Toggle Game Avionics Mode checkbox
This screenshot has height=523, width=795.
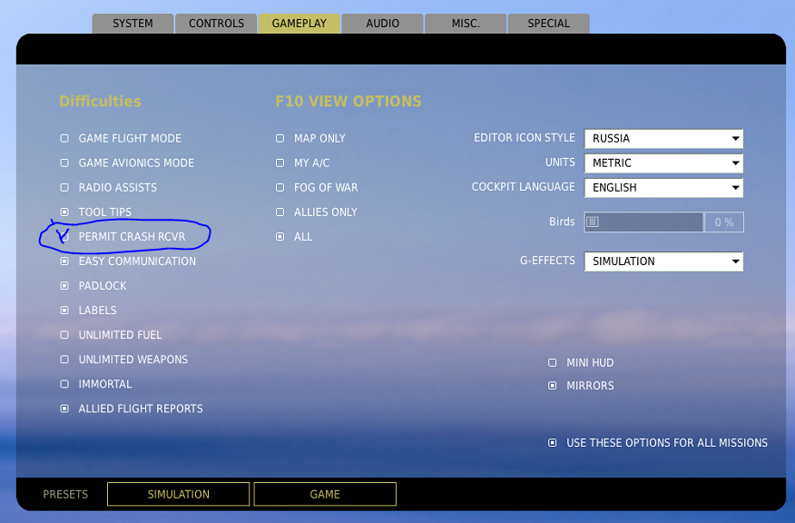[64, 163]
